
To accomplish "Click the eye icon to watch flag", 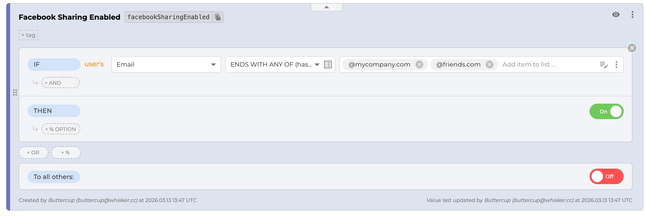I will coord(616,15).
